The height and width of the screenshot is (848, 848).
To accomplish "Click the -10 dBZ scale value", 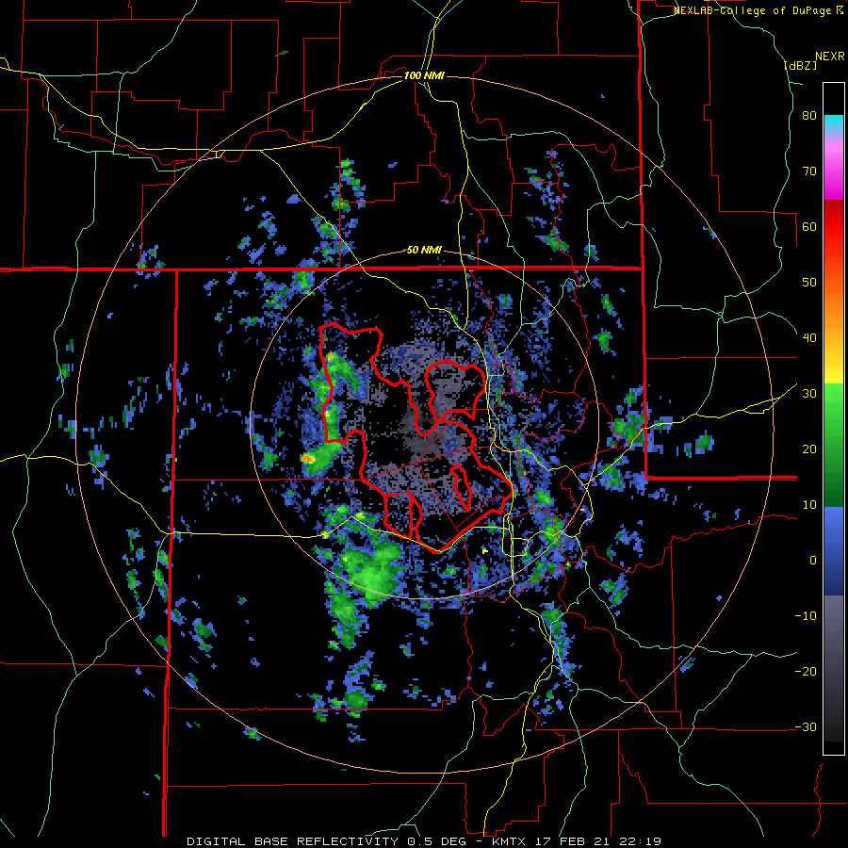I will [x=806, y=616].
